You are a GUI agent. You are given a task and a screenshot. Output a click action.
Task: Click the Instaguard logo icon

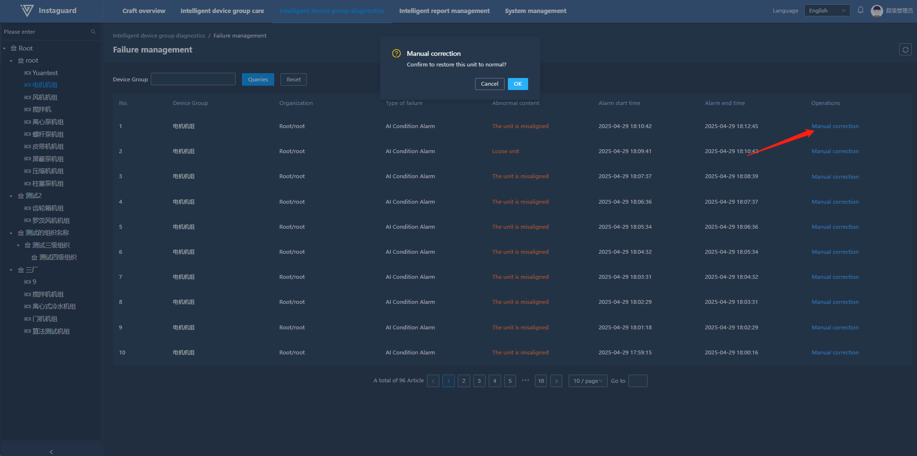[27, 11]
